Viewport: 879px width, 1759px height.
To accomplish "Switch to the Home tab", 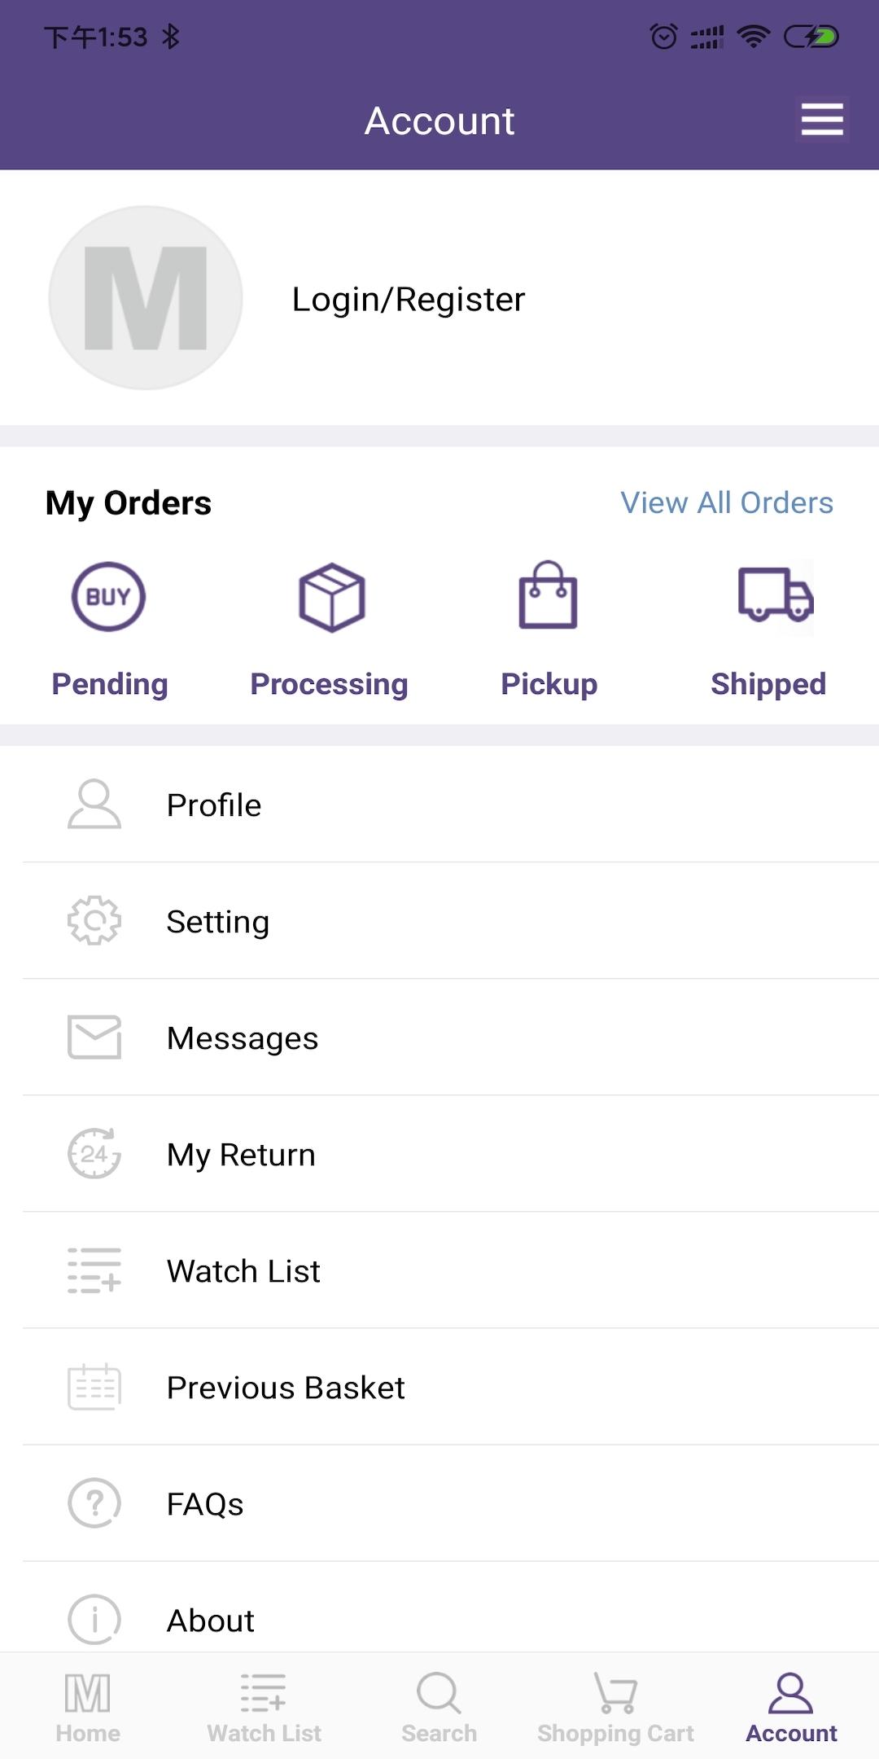I will (x=88, y=1708).
